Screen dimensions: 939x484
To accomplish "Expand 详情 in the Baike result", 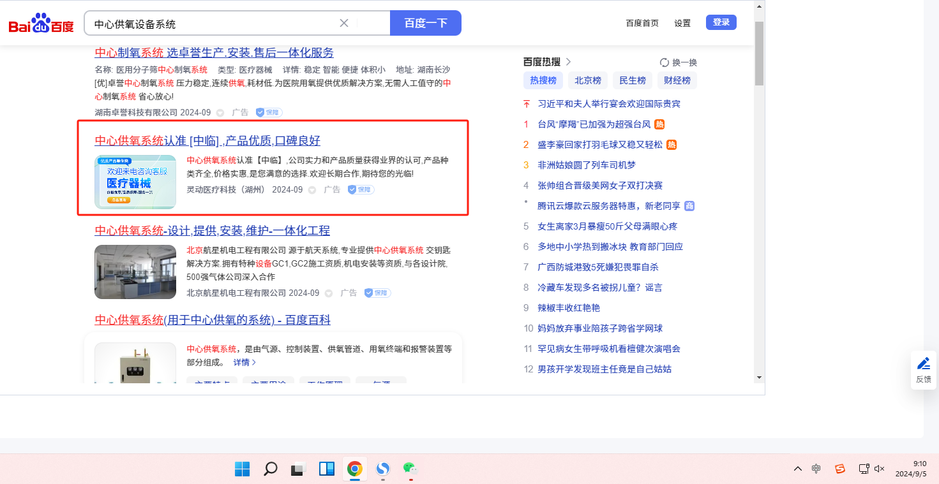I will click(244, 362).
